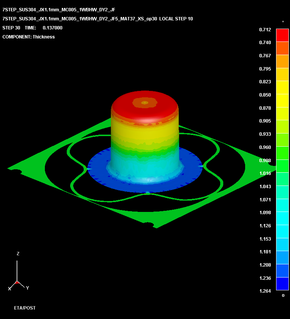Click the Y axis label on the triad
This screenshot has height=319, width=290.
click(x=28, y=288)
